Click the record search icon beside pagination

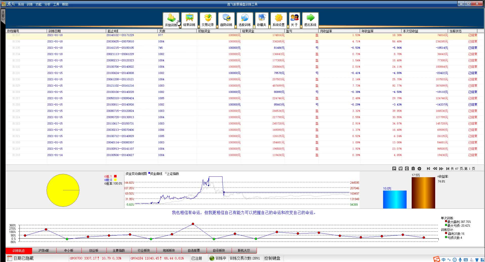coord(394,169)
